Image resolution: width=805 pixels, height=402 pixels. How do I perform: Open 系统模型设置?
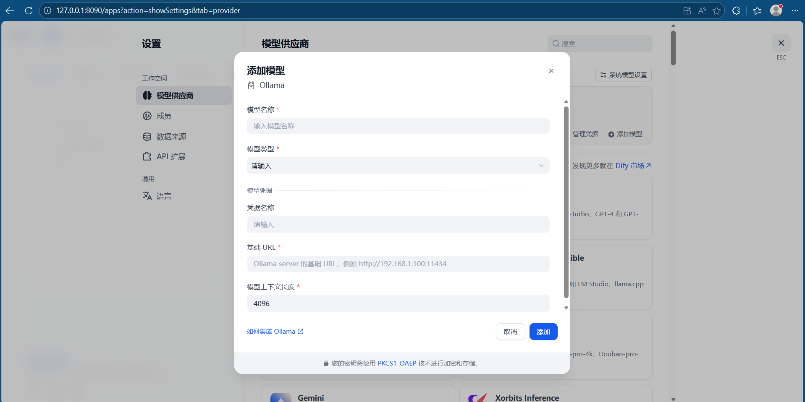(623, 75)
